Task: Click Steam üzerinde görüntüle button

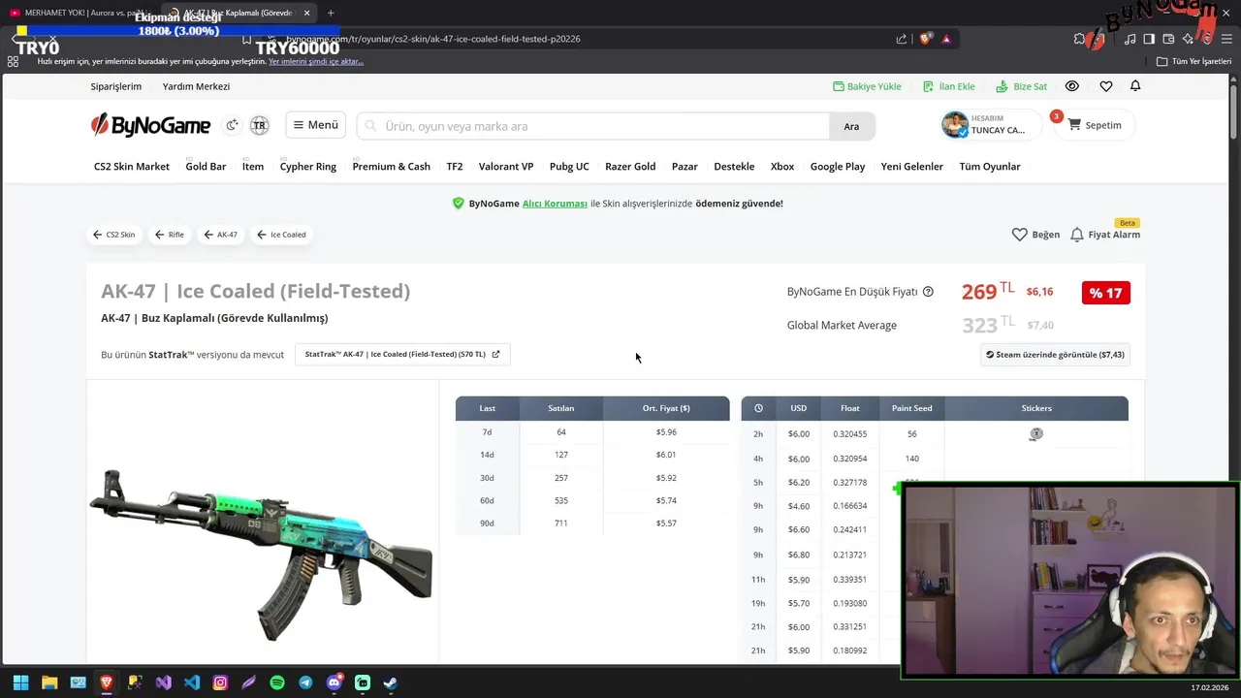Action: point(1055,355)
